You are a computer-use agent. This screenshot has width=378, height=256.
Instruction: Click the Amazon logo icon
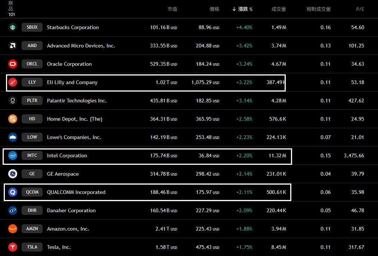(x=13, y=229)
